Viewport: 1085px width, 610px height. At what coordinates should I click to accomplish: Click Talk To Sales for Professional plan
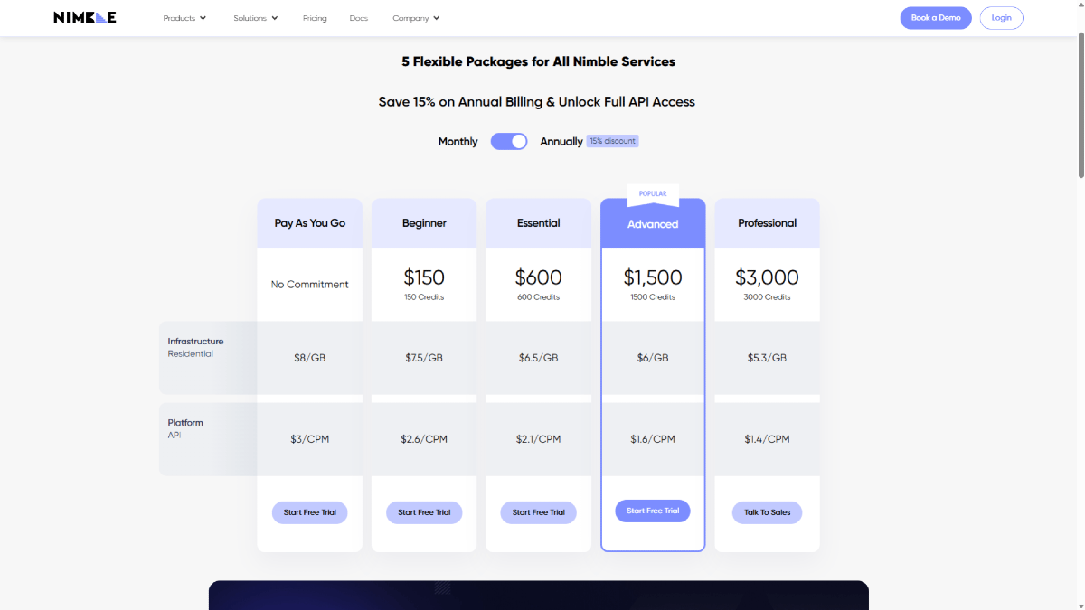(768, 512)
